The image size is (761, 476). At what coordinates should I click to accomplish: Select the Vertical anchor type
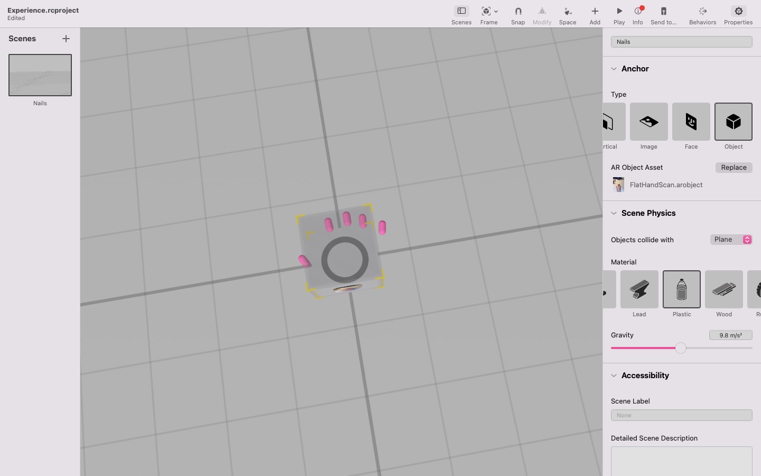(614, 122)
